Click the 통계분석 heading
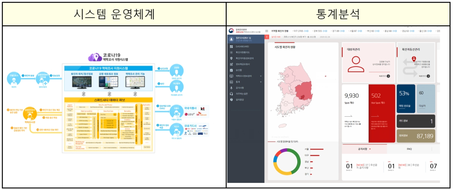This screenshot has width=453, height=190. point(338,14)
